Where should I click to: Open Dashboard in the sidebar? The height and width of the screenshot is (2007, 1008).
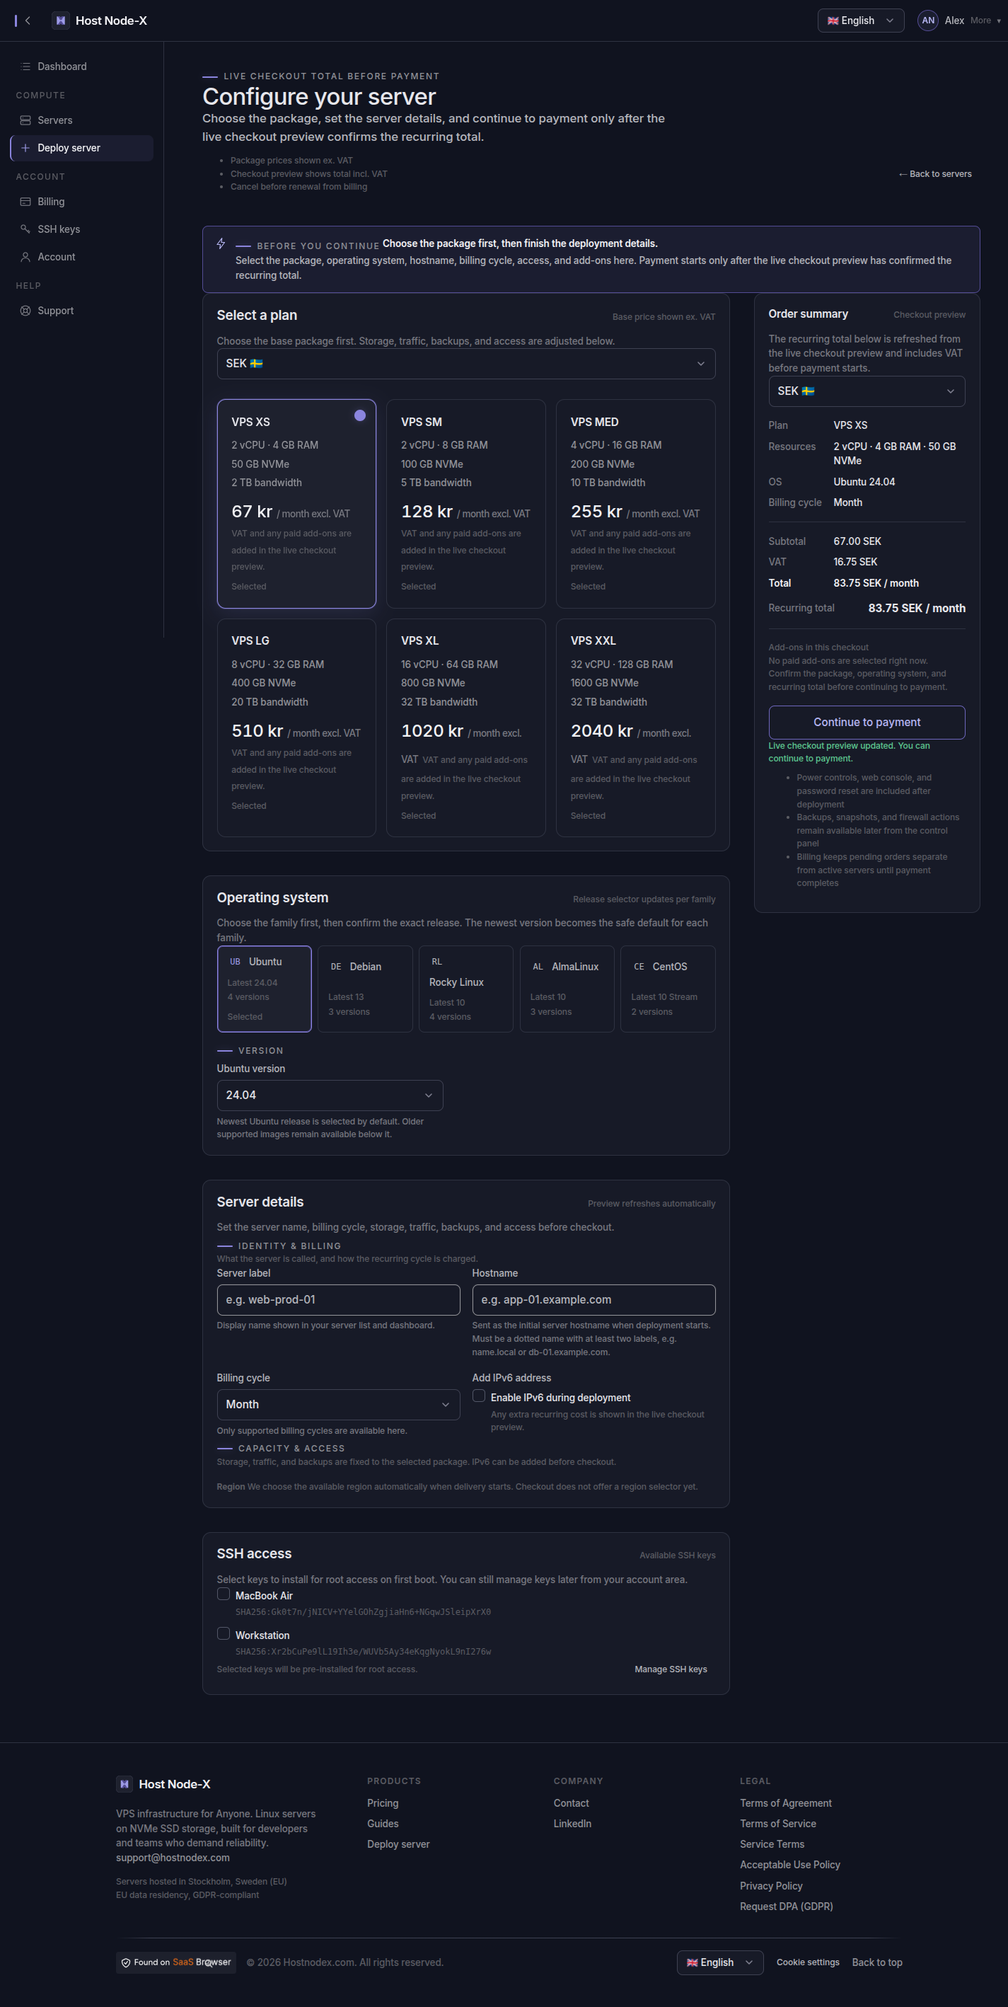82,67
